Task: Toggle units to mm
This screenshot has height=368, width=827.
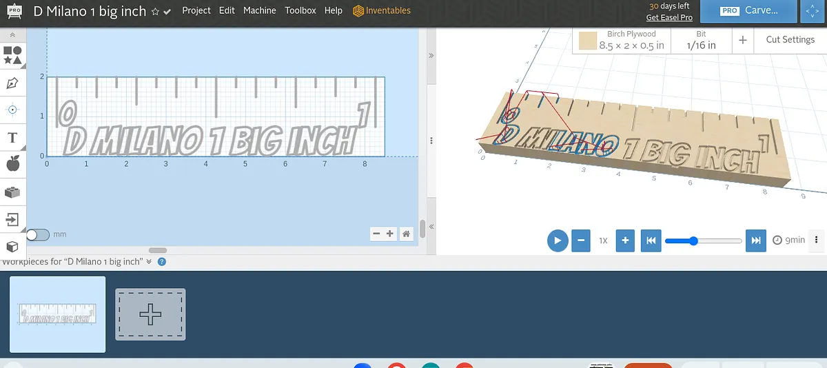Action: coord(38,235)
